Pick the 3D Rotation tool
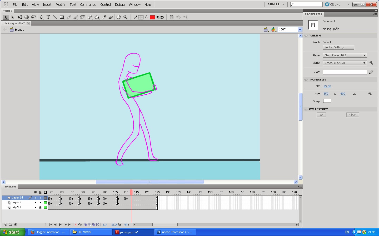 [x=27, y=17]
